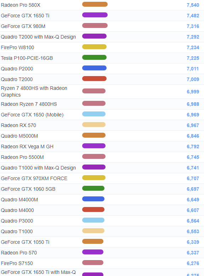Click the 6,553 score value

pyautogui.click(x=193, y=231)
